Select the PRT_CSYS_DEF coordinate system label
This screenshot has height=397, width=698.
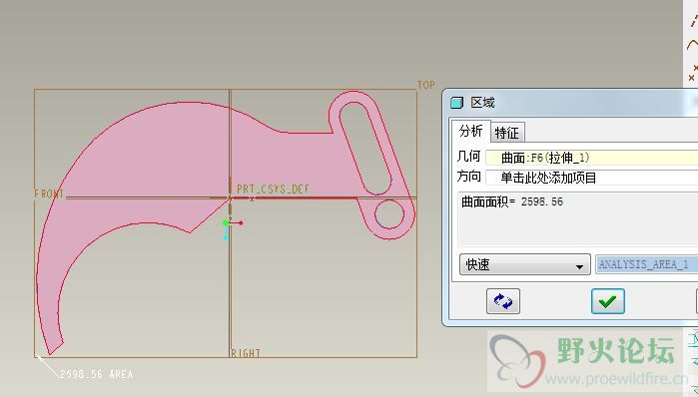(273, 190)
